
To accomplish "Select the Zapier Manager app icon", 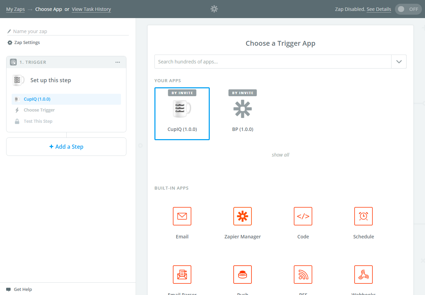I will tap(243, 216).
